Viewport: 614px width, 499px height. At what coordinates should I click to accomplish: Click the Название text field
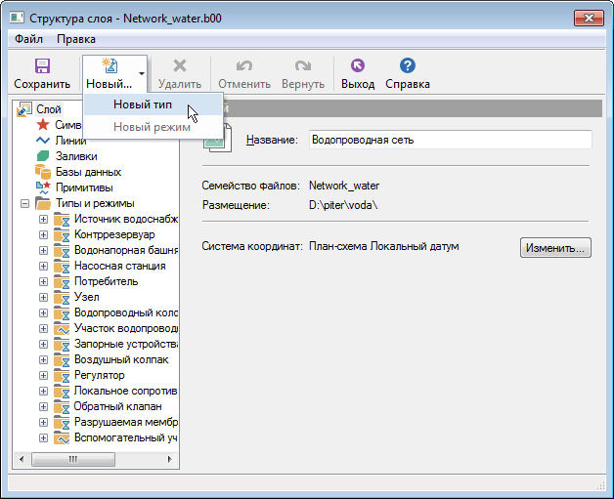450,140
